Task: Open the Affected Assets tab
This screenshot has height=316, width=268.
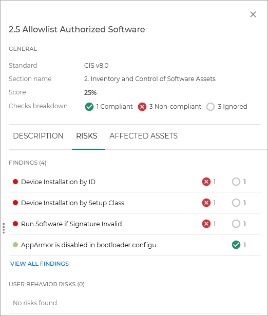Action: (x=143, y=136)
